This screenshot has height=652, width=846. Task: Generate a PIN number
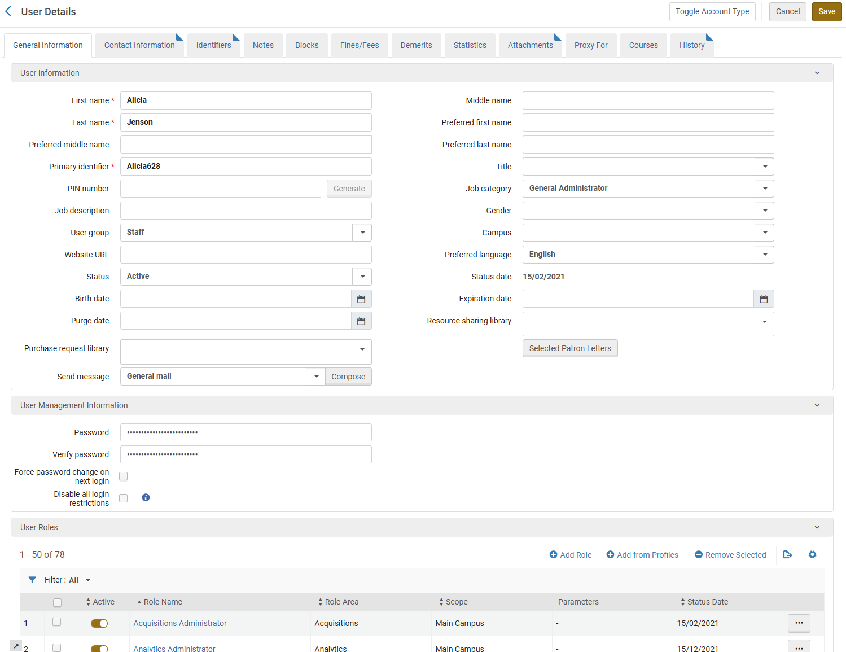tap(349, 189)
